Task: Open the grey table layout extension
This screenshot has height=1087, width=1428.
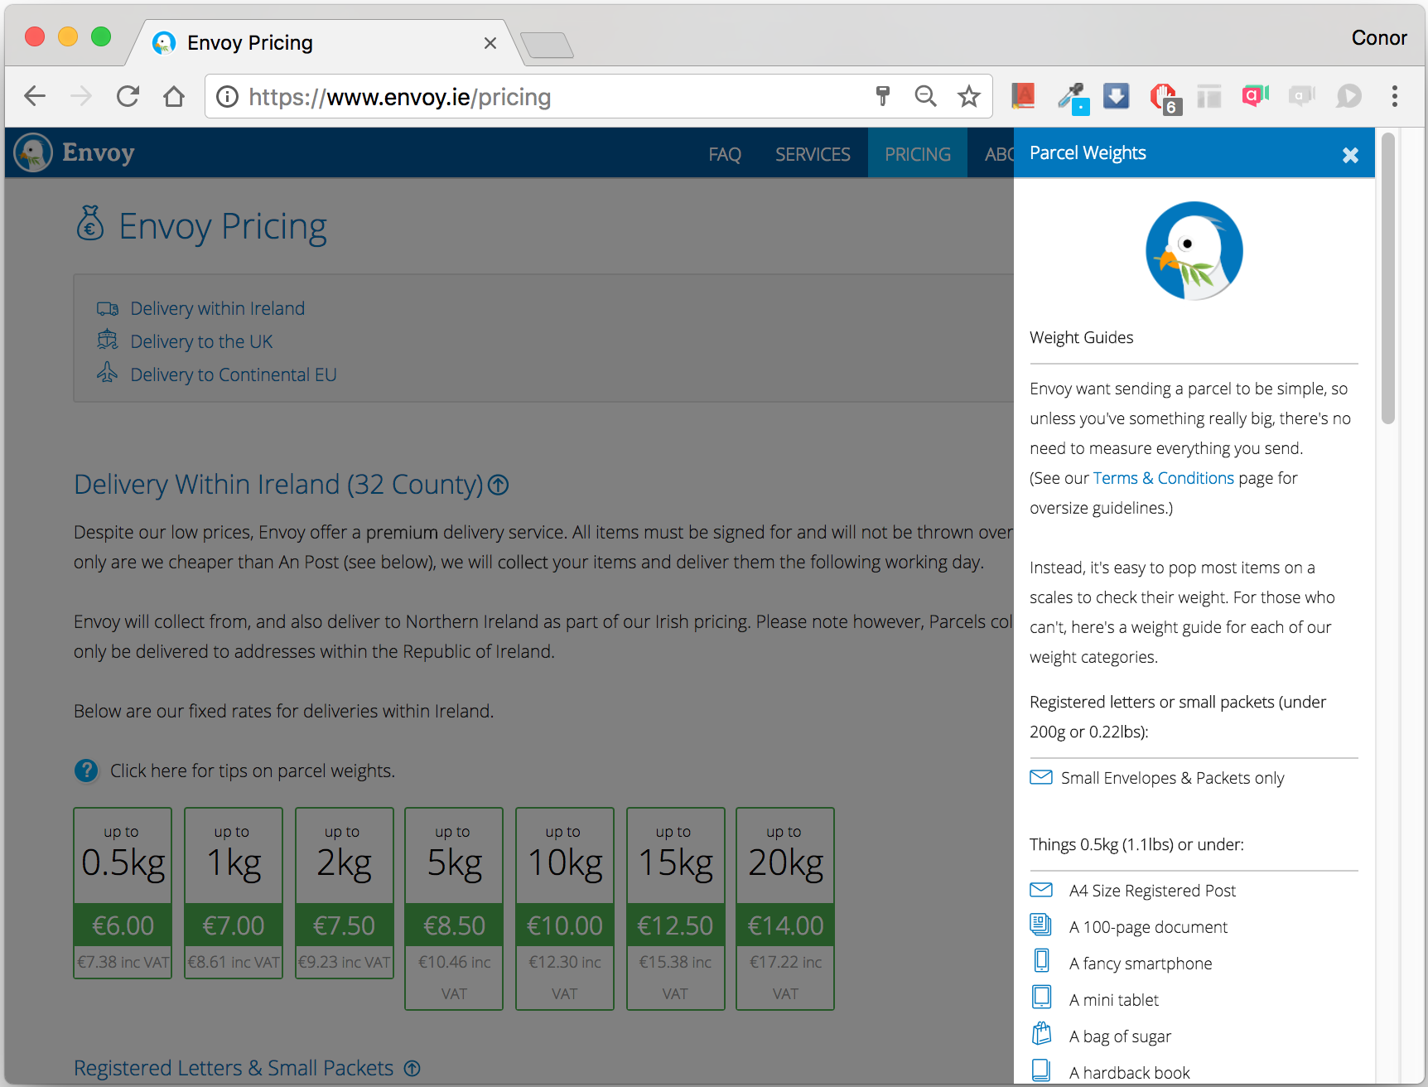Action: (1209, 96)
